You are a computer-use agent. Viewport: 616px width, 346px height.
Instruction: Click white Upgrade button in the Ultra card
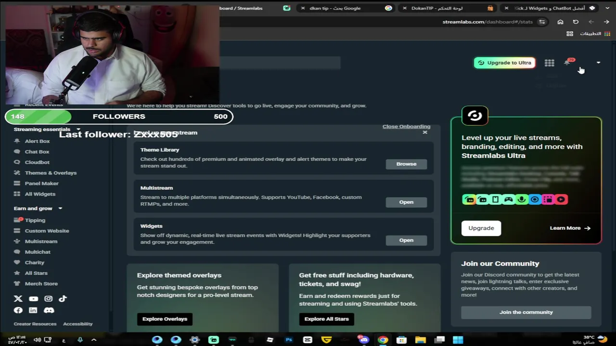coord(481,228)
